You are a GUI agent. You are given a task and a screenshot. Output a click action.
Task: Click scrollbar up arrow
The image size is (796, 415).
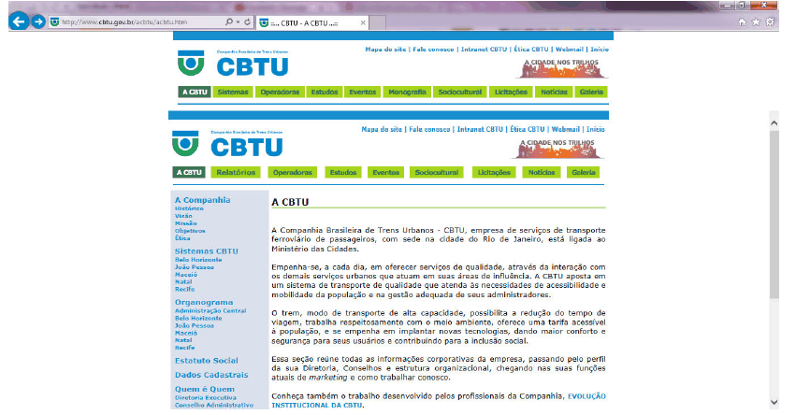[774, 122]
